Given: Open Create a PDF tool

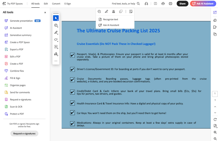Looking at the screenshot, I should (14, 64).
